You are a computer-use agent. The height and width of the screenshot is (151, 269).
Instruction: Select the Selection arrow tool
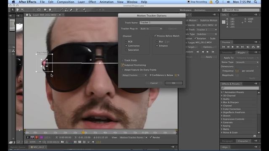[x=13, y=10]
